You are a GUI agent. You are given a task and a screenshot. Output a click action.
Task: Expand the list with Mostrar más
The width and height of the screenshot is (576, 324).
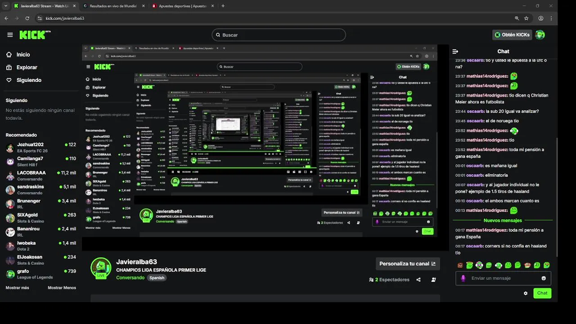tap(17, 288)
